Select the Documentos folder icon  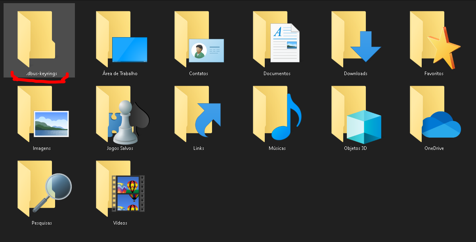277,39
